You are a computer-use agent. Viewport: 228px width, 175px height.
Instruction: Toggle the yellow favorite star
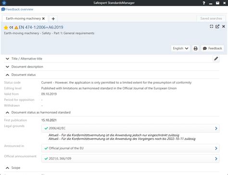(6, 27)
